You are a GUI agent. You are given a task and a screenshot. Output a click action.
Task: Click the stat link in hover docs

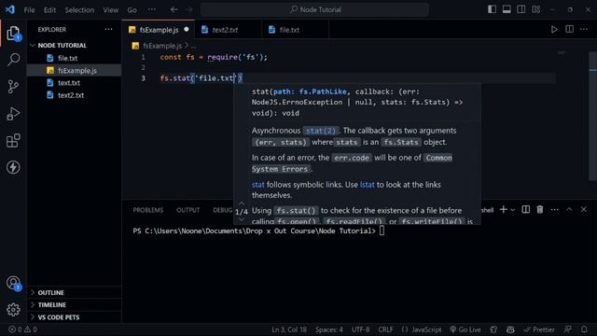pyautogui.click(x=257, y=185)
